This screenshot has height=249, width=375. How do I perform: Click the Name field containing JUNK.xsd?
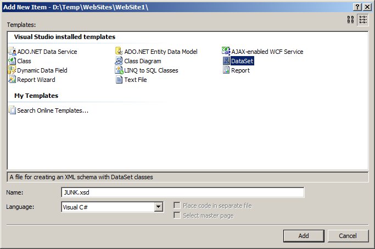click(x=183, y=192)
